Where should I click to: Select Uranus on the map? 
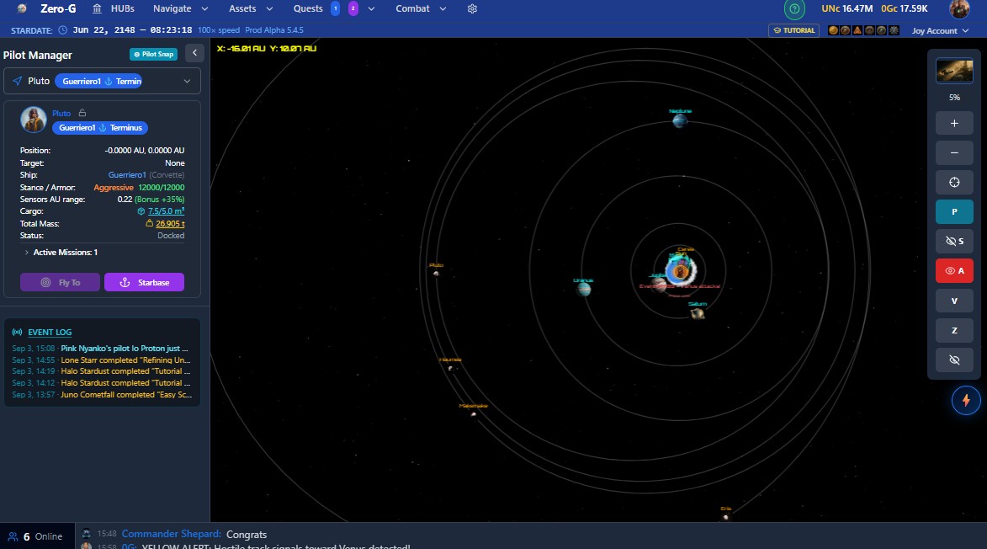(x=584, y=289)
